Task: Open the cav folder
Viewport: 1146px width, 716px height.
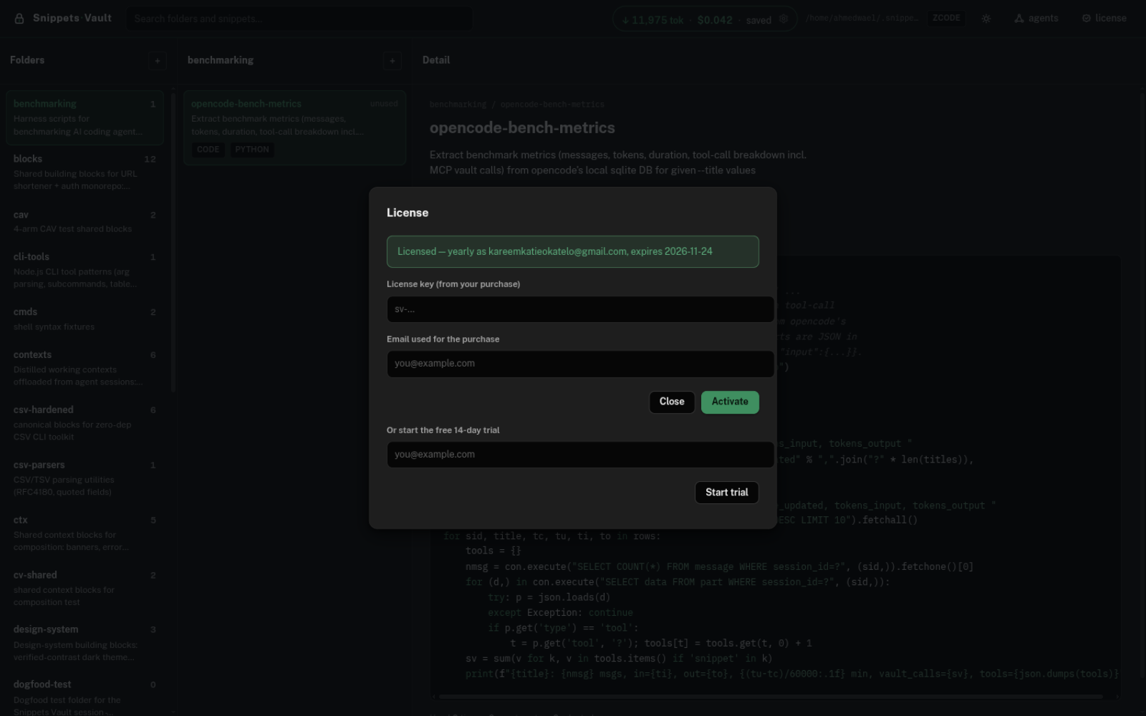Action: 85,221
